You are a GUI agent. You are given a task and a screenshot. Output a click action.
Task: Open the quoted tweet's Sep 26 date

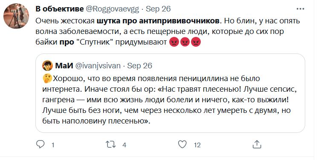pos(140,66)
